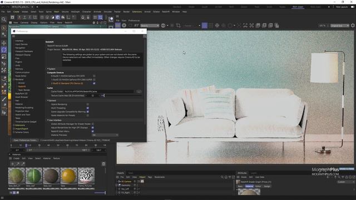Open the MoGraph menu
This screenshot has width=356, height=200.
76,12
